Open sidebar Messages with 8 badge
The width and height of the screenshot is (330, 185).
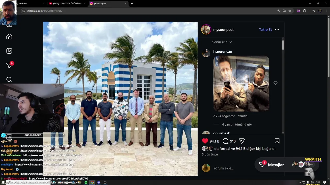10,65
